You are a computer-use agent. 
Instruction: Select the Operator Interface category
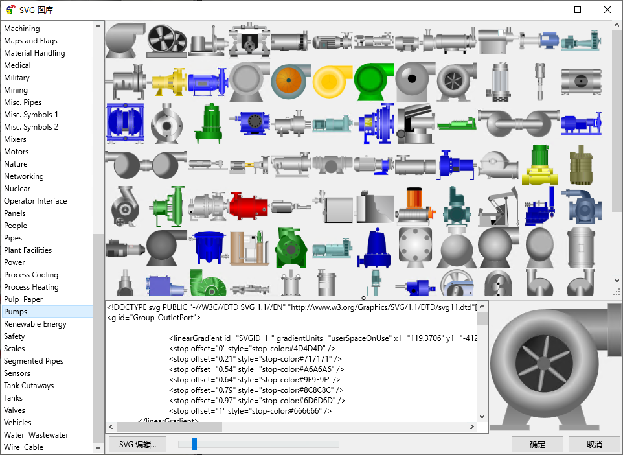[x=36, y=201]
